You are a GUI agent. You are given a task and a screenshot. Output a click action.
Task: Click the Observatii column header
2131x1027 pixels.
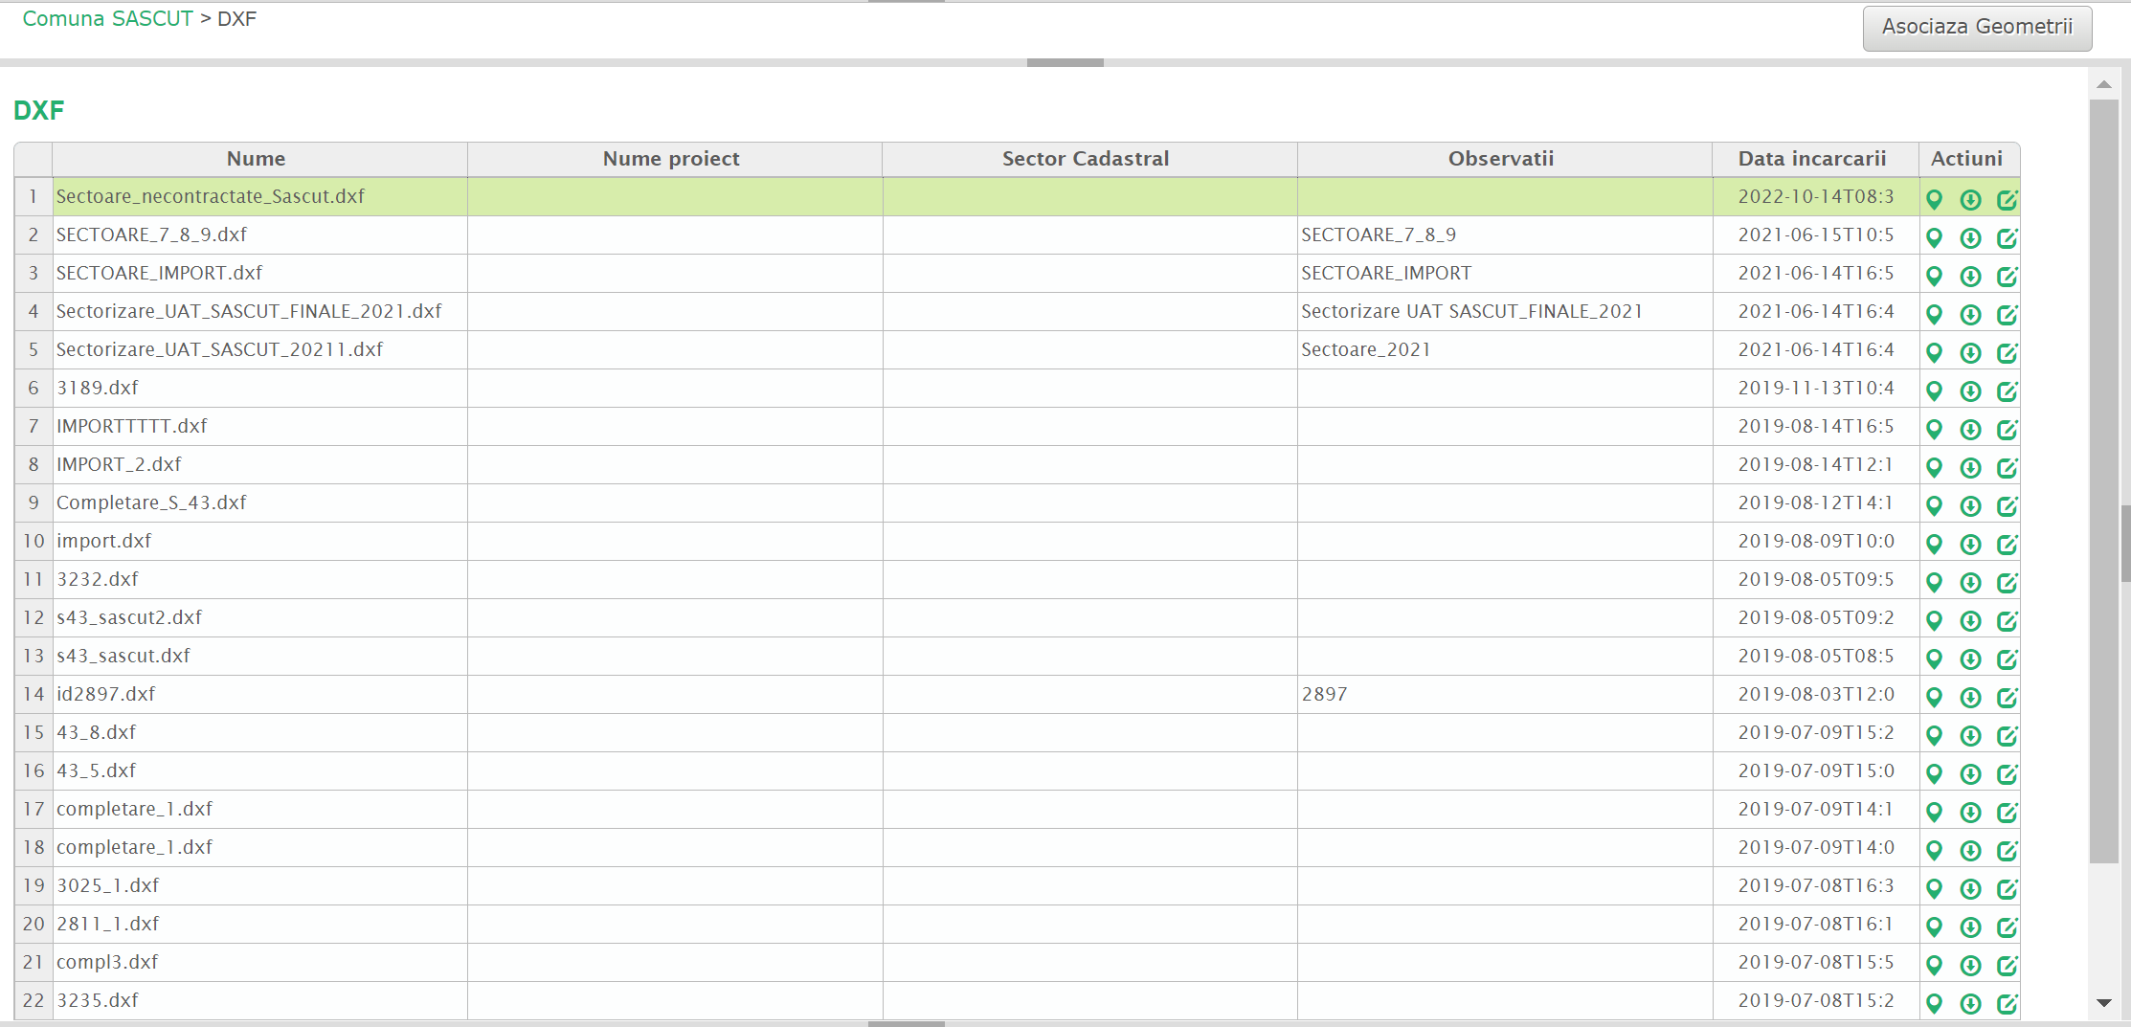1500,159
